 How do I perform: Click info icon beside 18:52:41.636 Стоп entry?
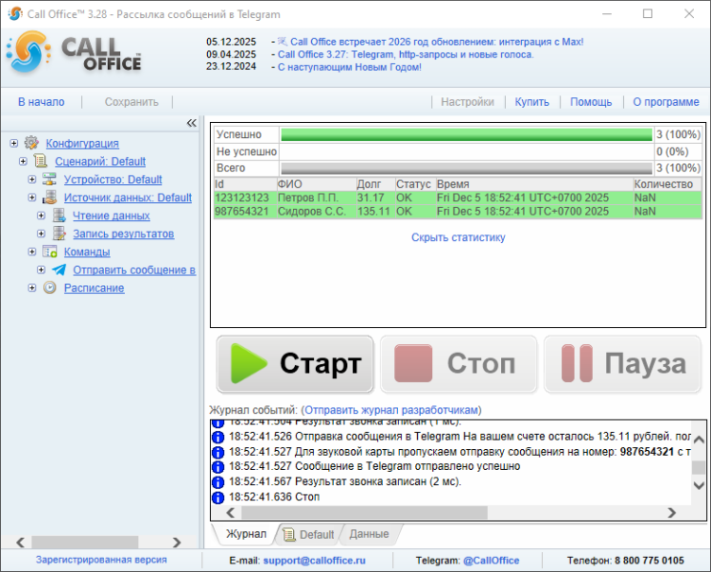(x=219, y=498)
